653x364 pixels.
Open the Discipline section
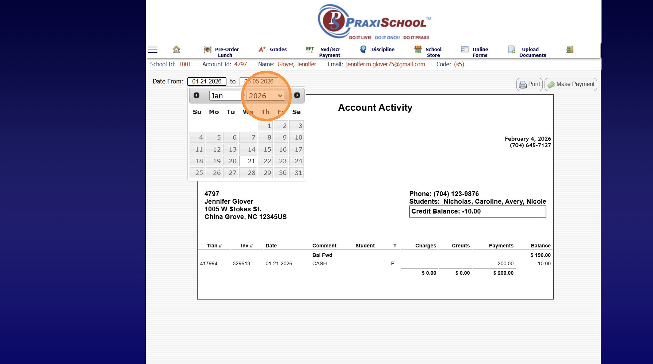click(377, 49)
